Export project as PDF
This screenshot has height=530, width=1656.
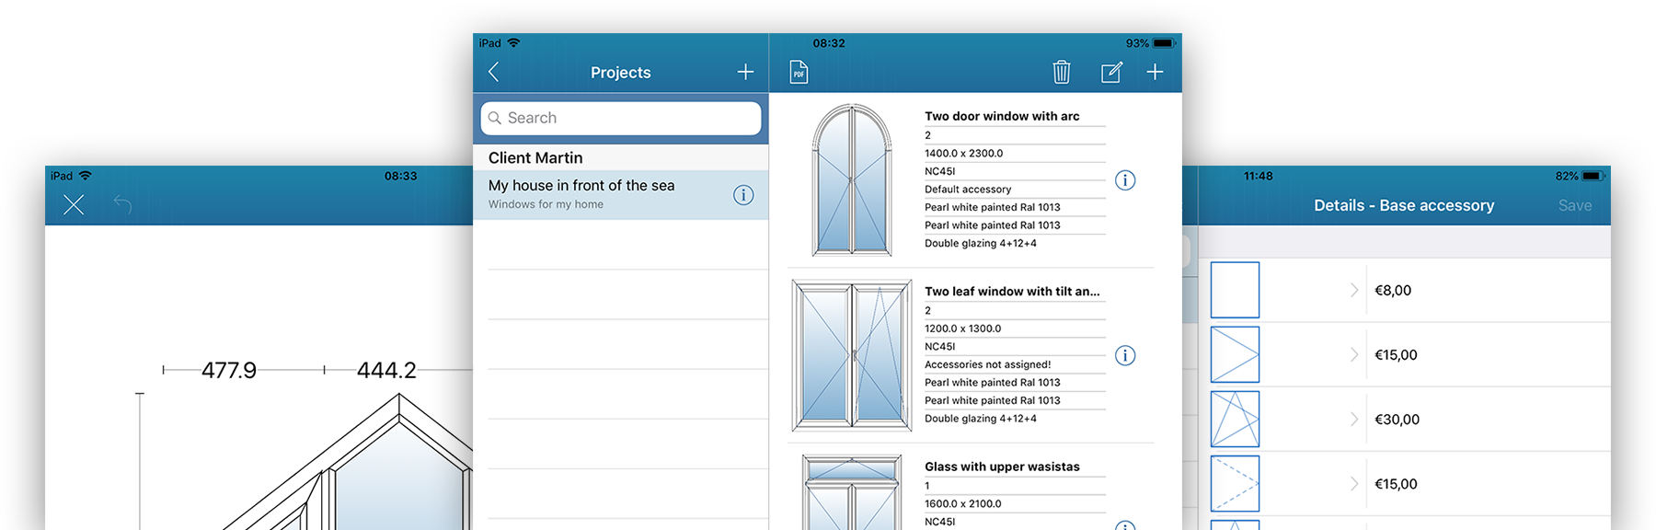[x=799, y=72]
